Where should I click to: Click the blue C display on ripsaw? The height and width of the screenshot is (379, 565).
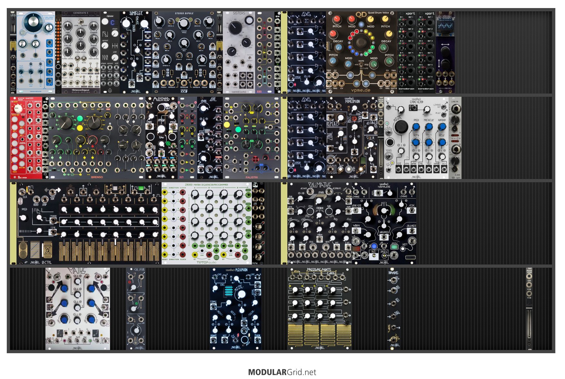point(113,23)
